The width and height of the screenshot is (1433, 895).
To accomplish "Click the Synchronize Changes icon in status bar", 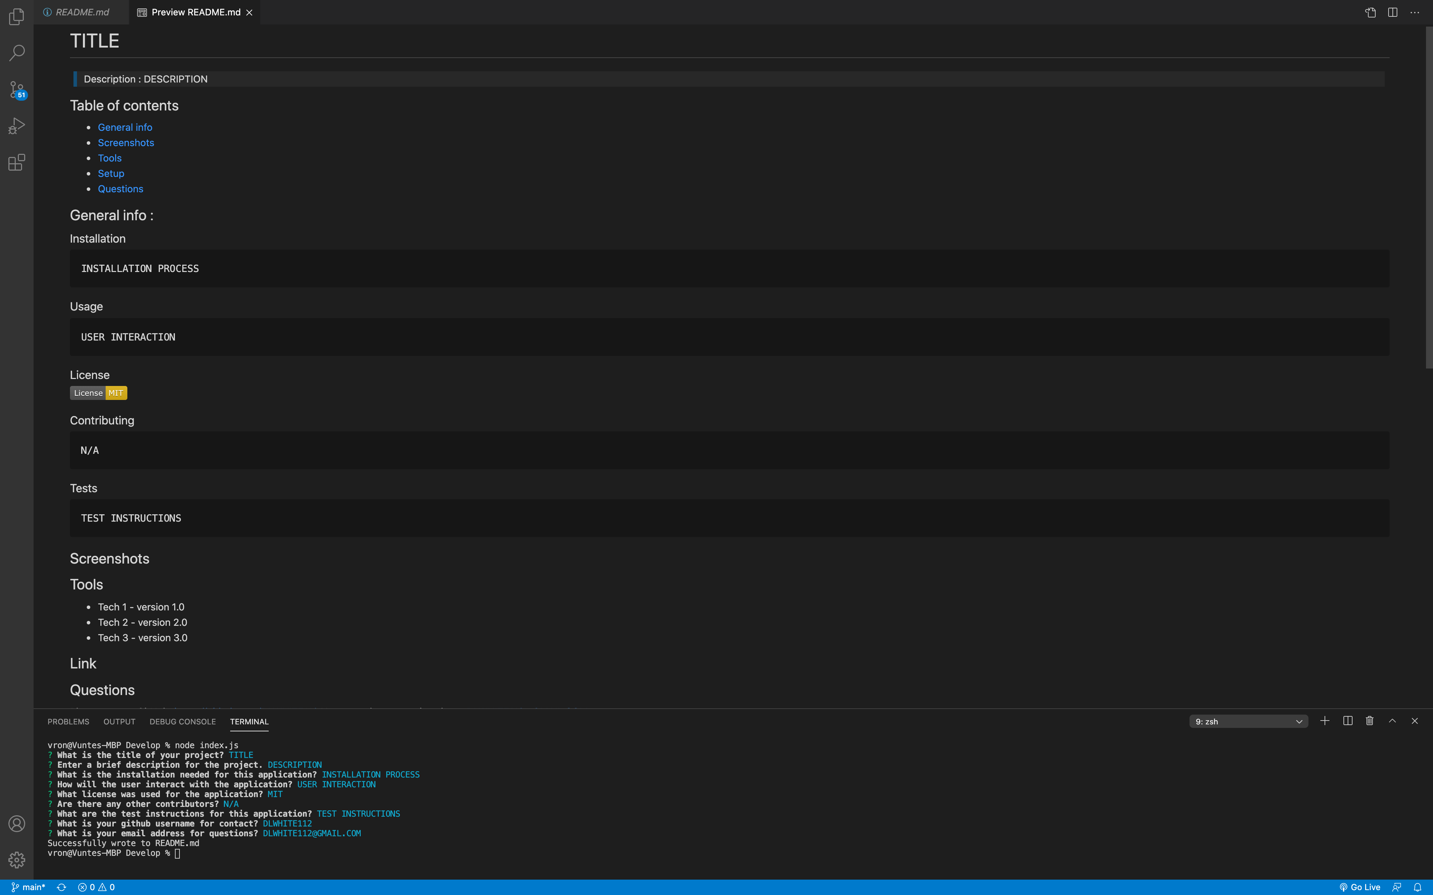I will click(61, 887).
